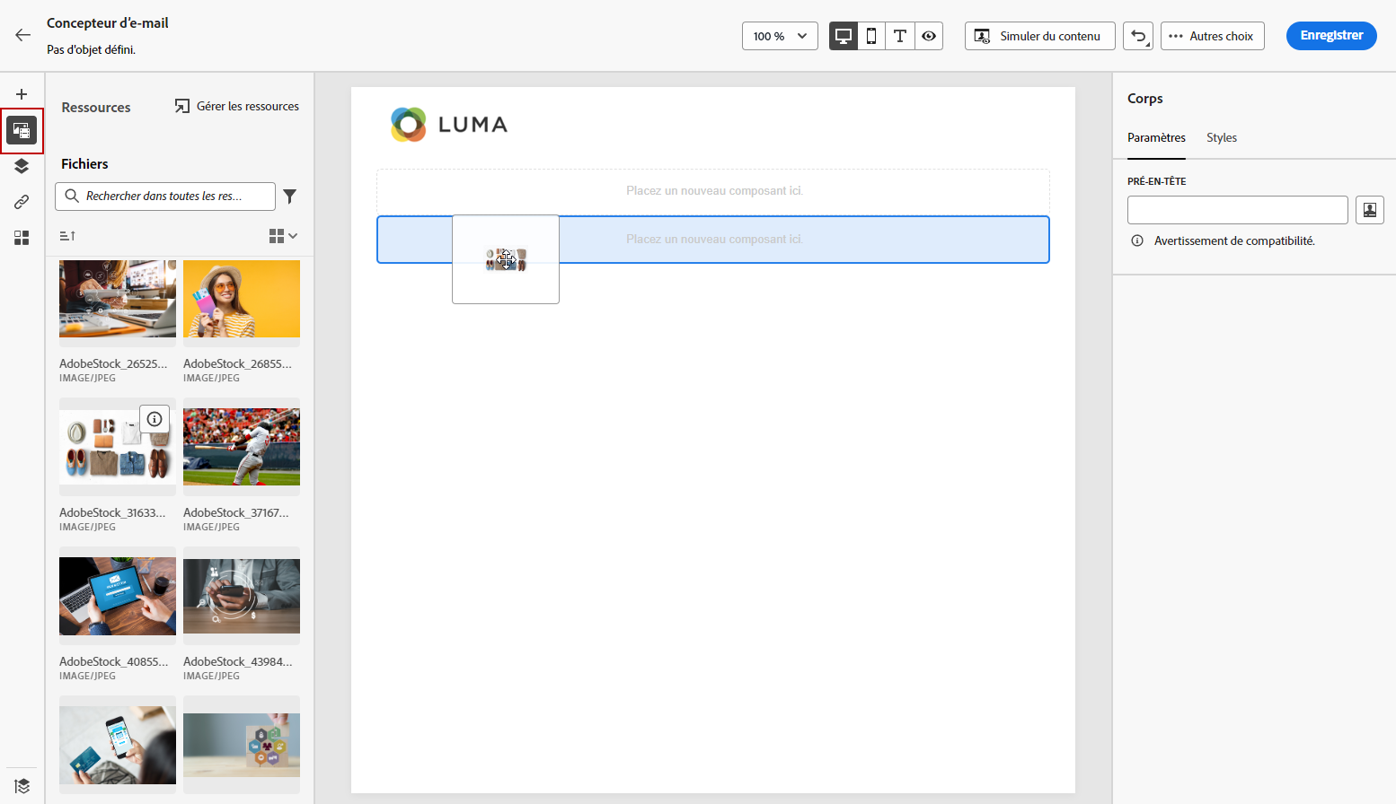Image resolution: width=1396 pixels, height=804 pixels.
Task: Click info icon on AdobeStock_31633 thumbnail
Action: [155, 419]
